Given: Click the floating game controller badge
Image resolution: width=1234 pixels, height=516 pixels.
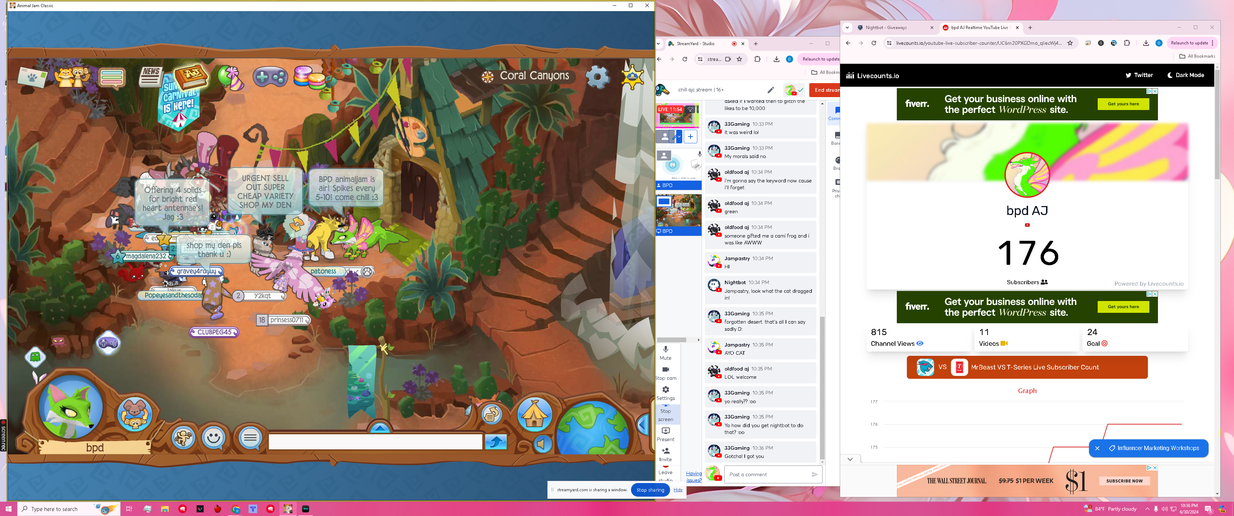Looking at the screenshot, I should (108, 343).
